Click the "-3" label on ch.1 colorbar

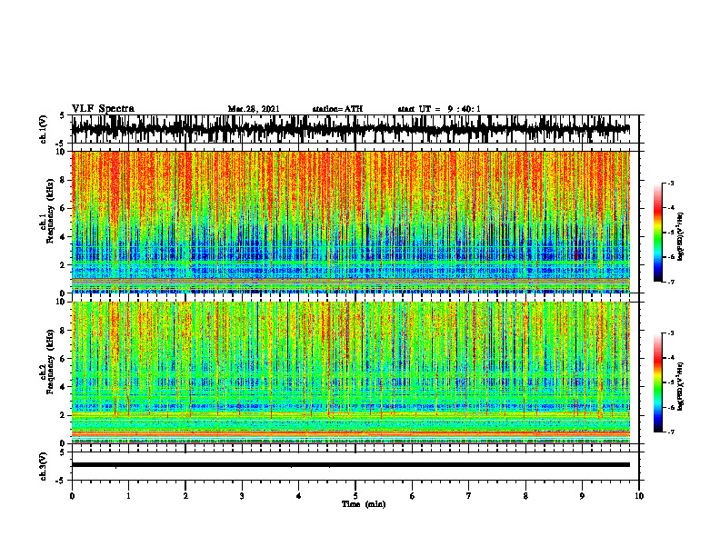coord(670,183)
